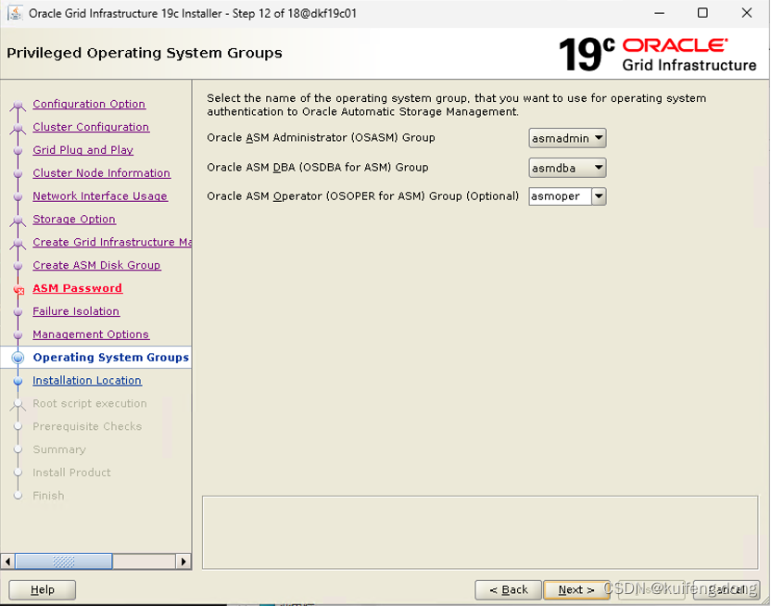Open the Create ASM Disk Group step
This screenshot has width=771, height=606.
pos(96,265)
